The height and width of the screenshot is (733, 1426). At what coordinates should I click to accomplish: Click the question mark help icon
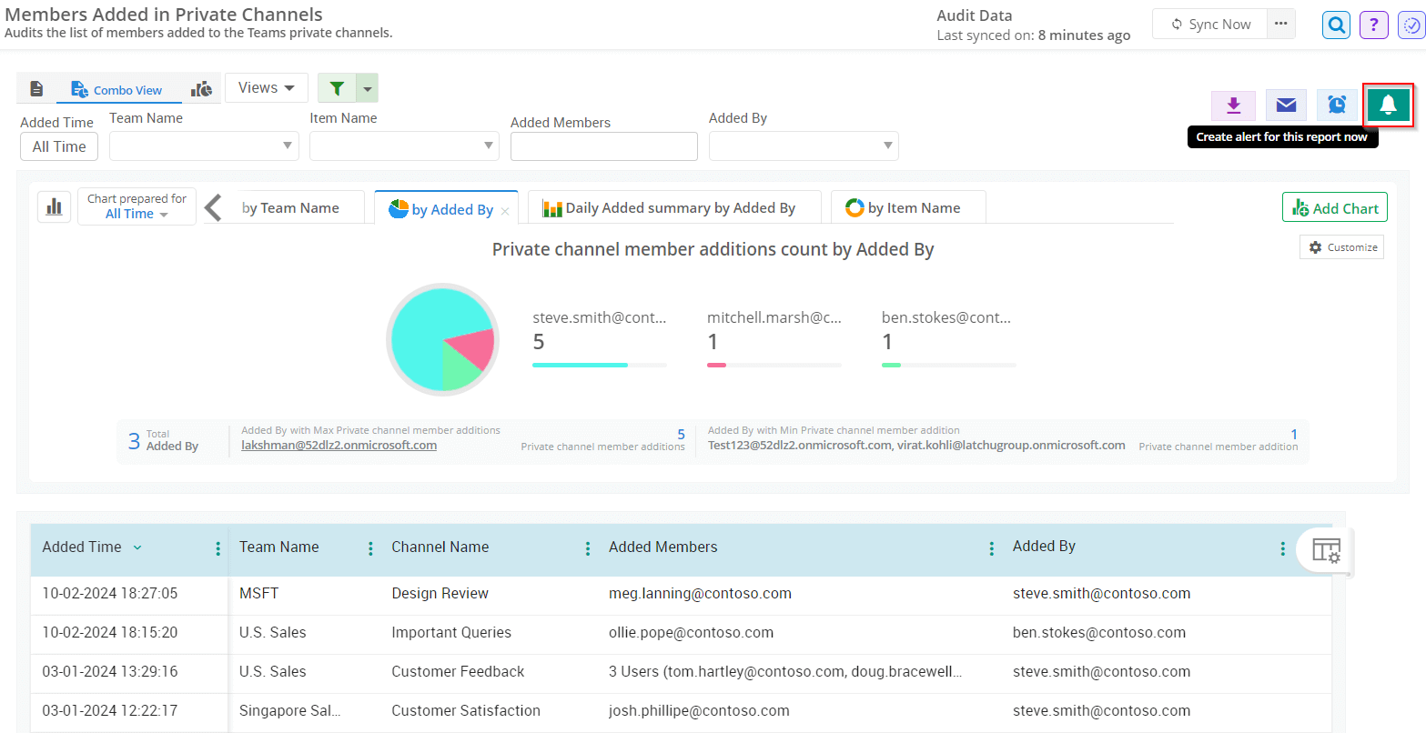pyautogui.click(x=1373, y=25)
